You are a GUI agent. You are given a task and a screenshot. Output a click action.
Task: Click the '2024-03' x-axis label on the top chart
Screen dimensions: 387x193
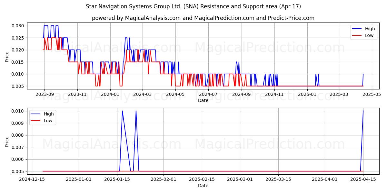[x=143, y=94]
